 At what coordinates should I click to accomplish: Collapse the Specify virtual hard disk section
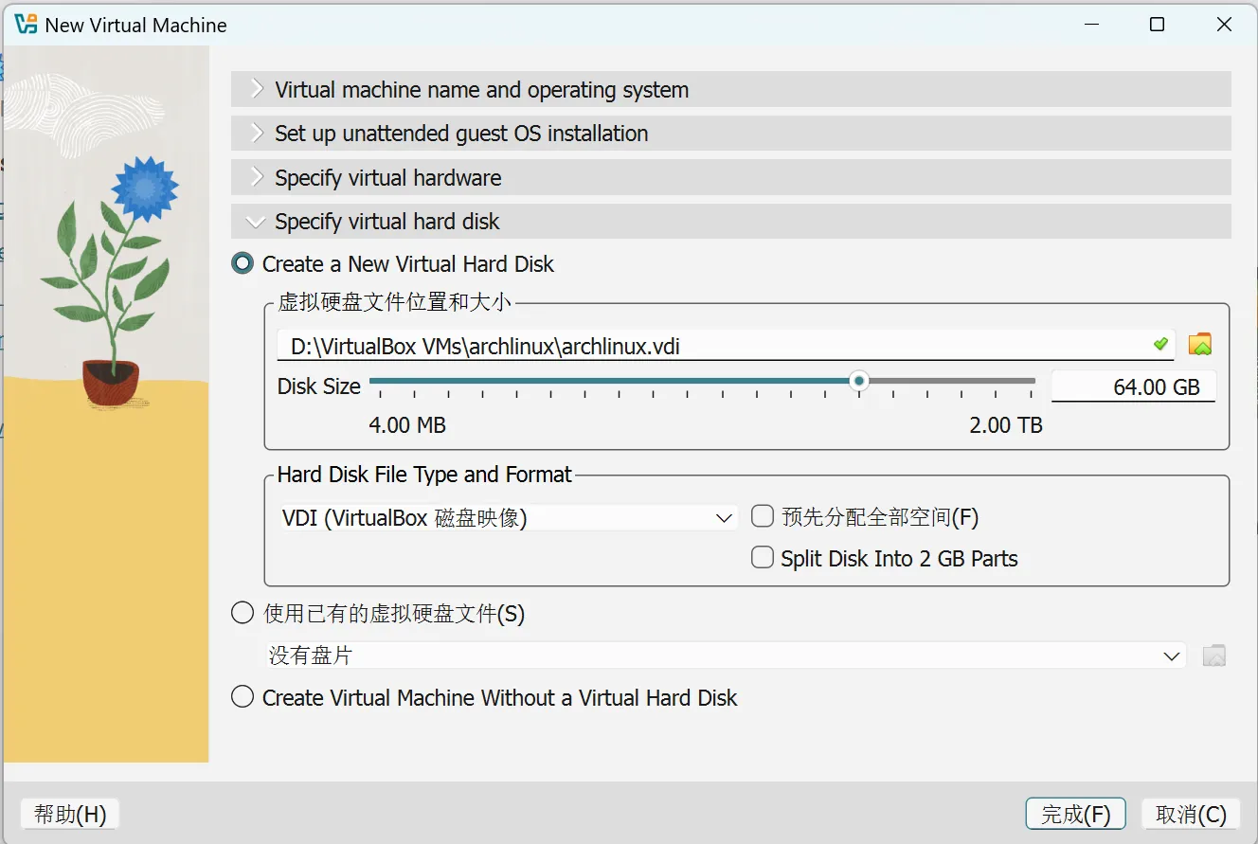point(730,222)
